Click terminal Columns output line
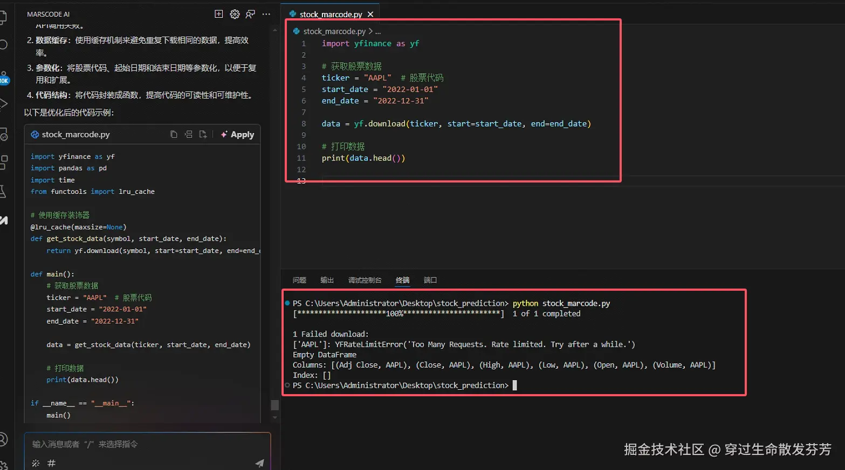845x470 pixels. coord(504,365)
